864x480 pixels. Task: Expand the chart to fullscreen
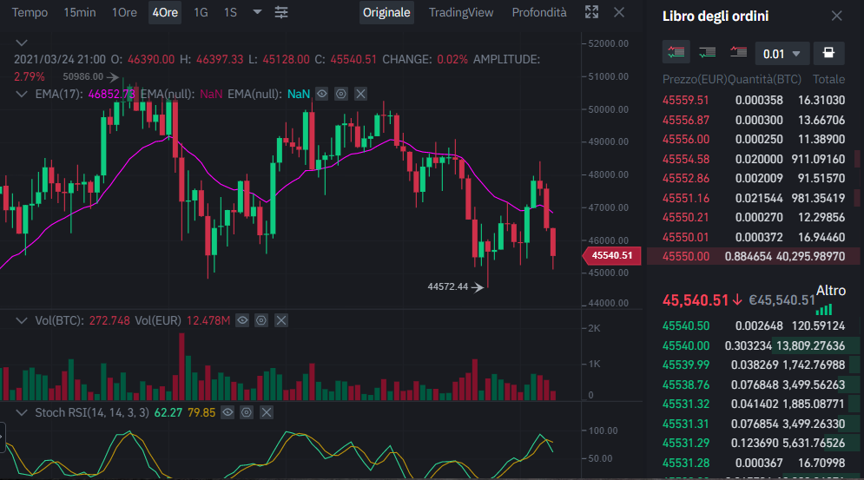click(x=591, y=12)
